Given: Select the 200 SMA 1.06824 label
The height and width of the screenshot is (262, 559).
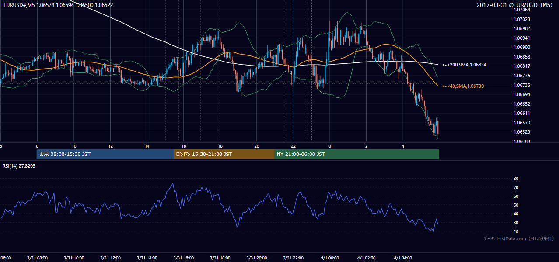Looking at the screenshot, I should [x=464, y=65].
